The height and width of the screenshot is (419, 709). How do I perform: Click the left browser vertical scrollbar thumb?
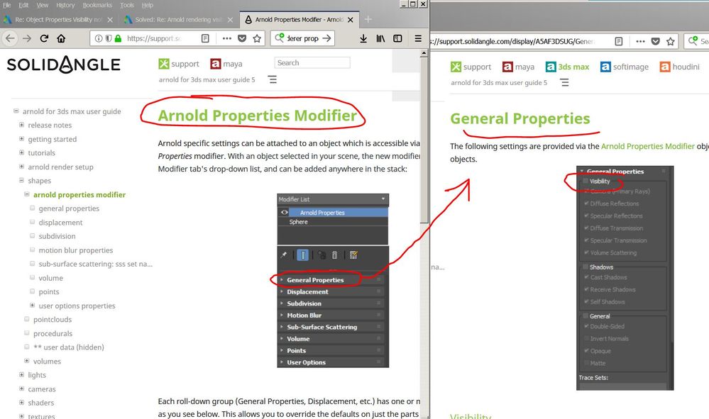point(424,140)
